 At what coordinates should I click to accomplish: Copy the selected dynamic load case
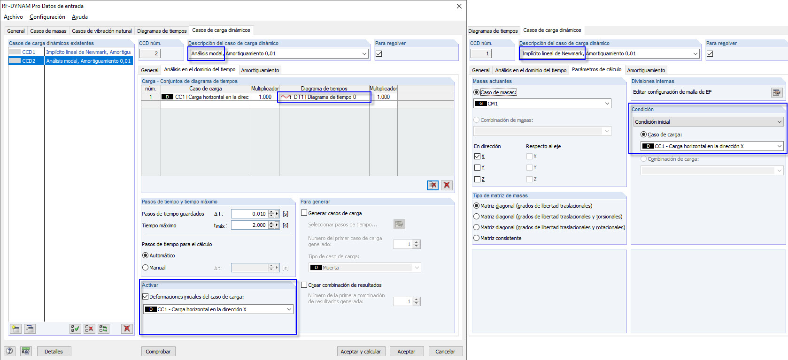[x=30, y=329]
